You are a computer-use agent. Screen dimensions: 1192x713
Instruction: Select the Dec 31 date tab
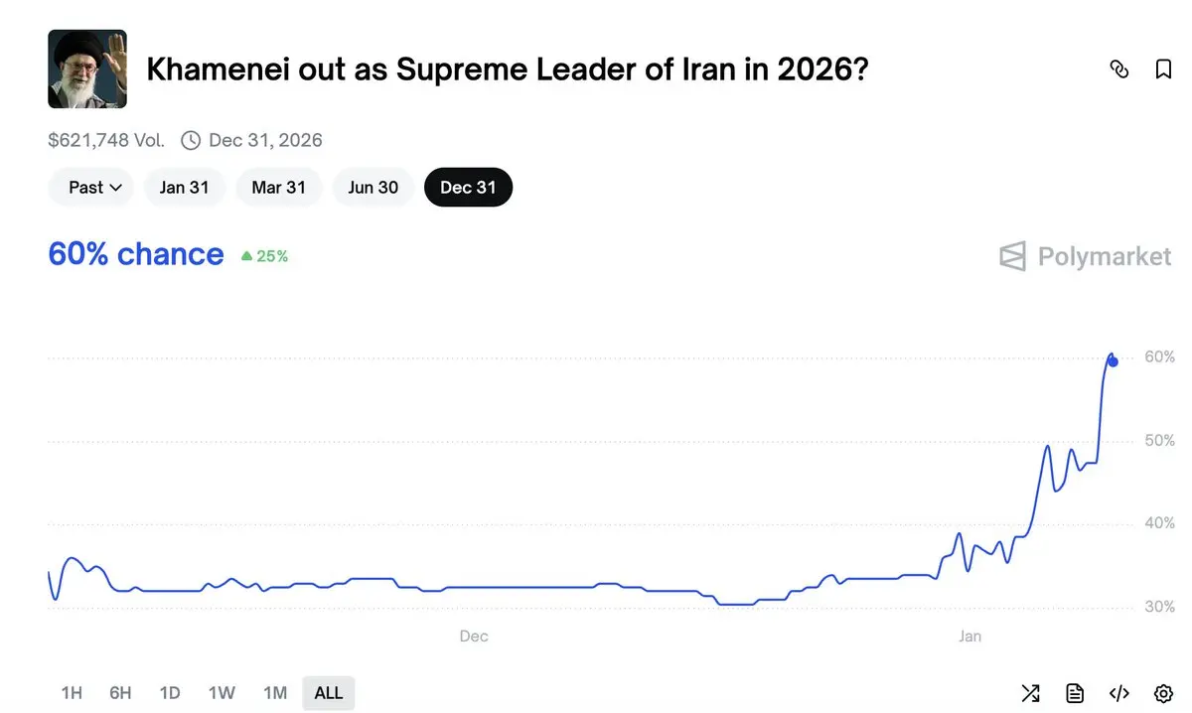[468, 187]
